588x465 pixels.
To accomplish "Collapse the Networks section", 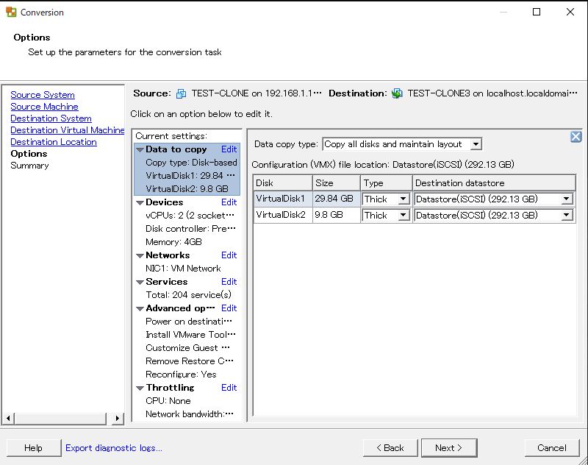I will pyautogui.click(x=140, y=255).
